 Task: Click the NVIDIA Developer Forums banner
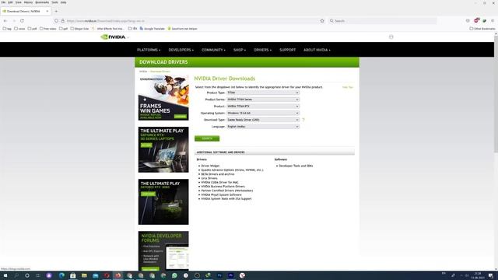point(163,250)
